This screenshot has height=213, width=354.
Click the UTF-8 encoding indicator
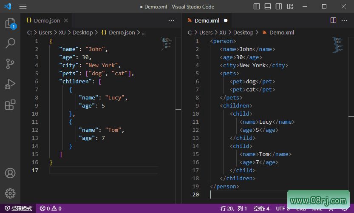283,208
